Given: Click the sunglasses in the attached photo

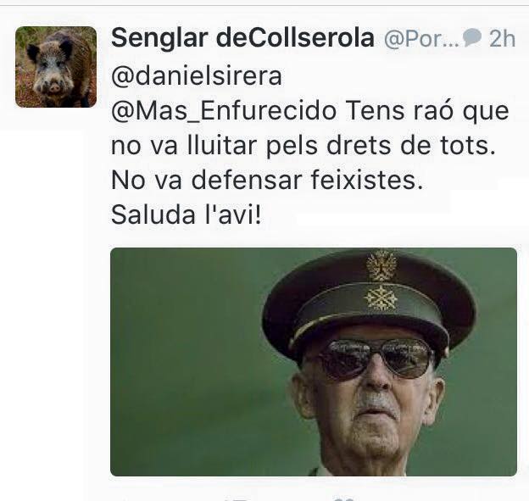Looking at the screenshot, I should click(x=375, y=359).
